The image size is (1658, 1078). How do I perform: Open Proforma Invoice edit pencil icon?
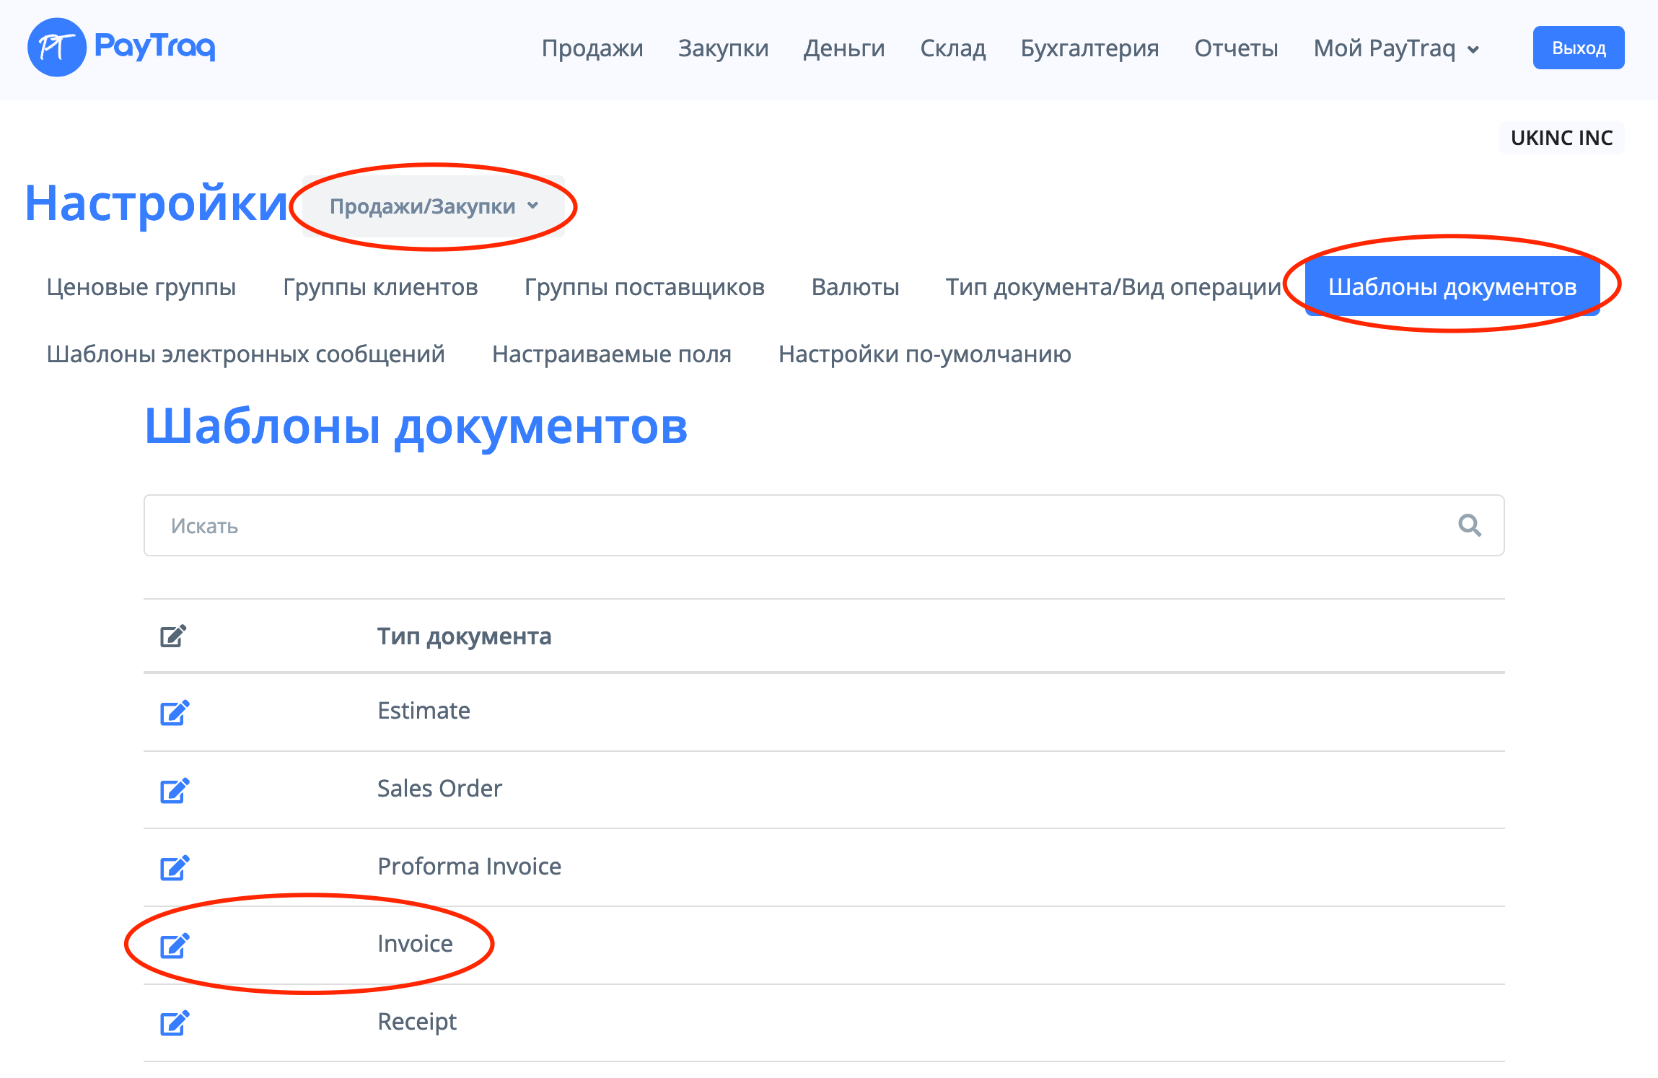[x=174, y=867]
